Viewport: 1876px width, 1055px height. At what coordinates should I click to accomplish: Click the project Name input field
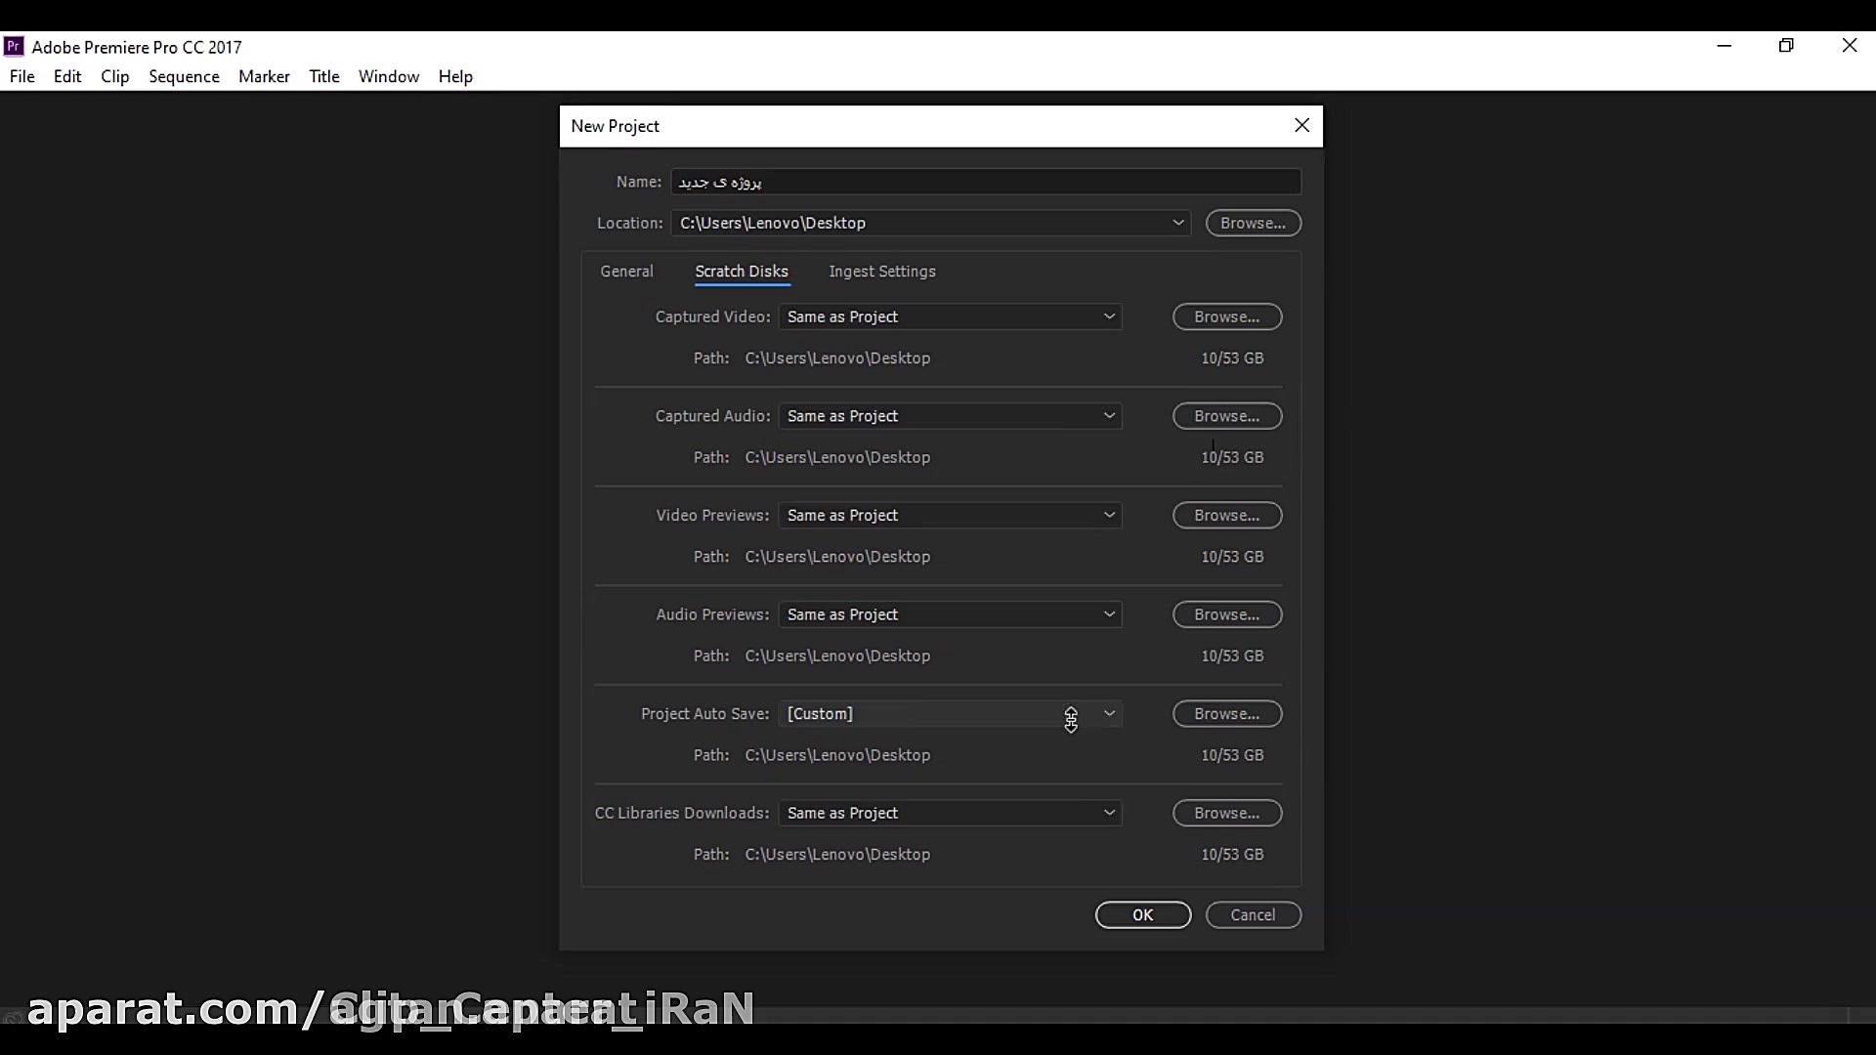tap(985, 182)
